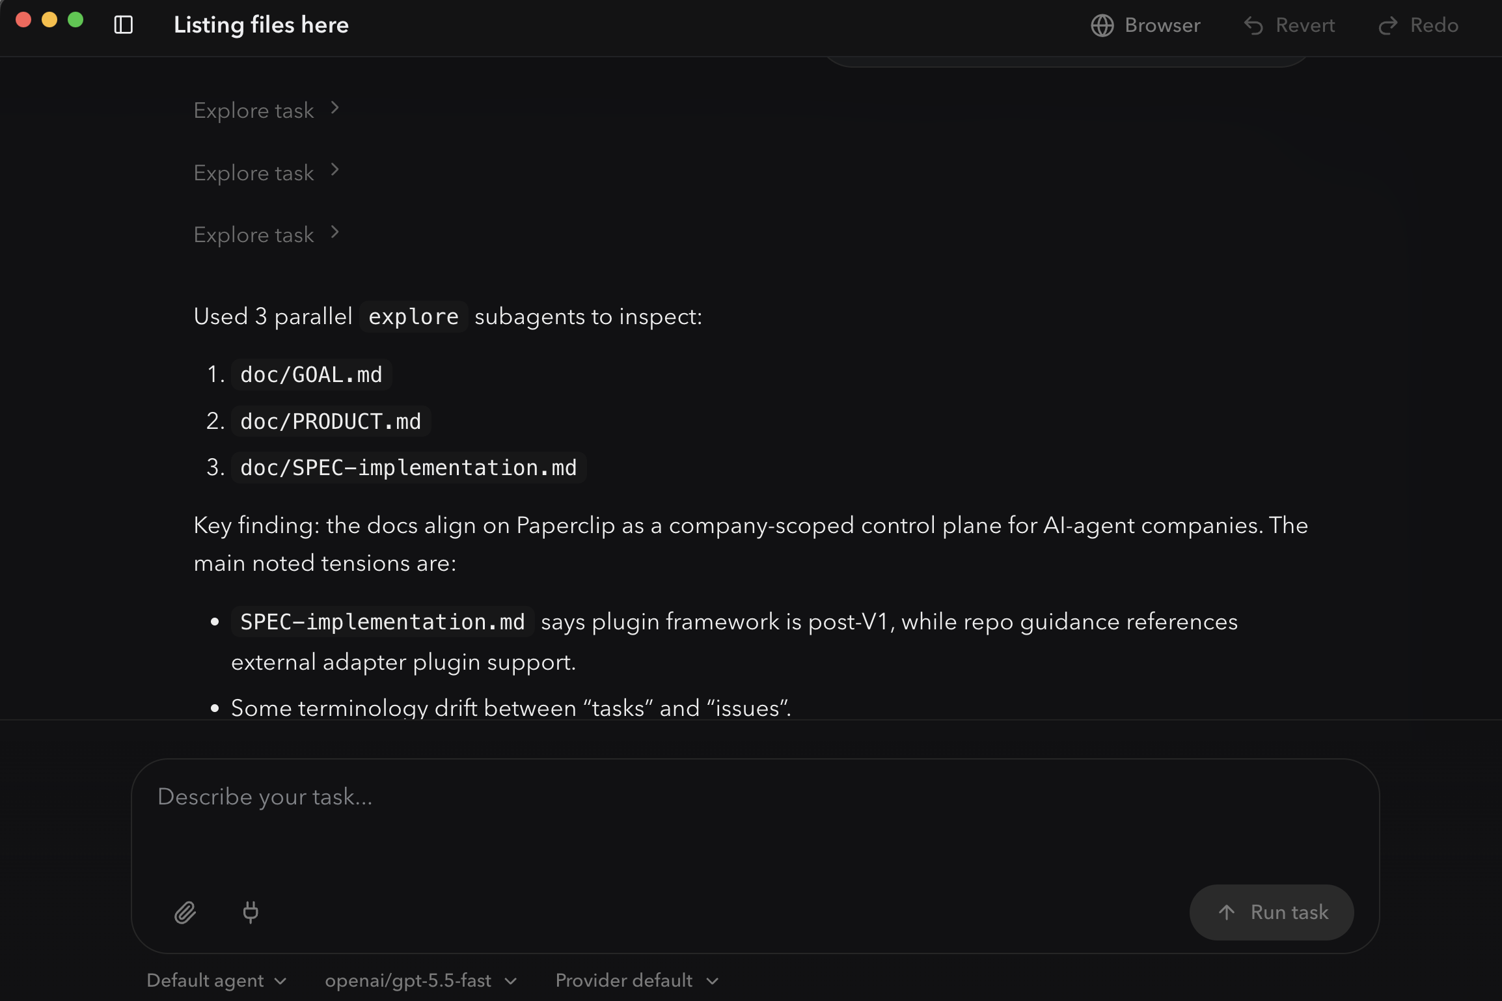Expand the third Explore task

pos(267,234)
